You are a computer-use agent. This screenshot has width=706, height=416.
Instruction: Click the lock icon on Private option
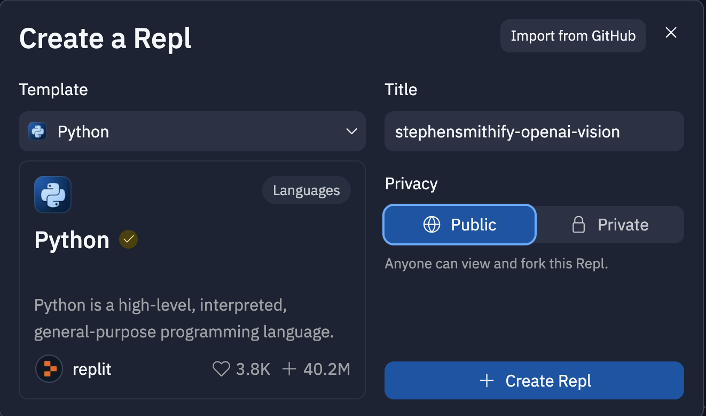point(578,225)
